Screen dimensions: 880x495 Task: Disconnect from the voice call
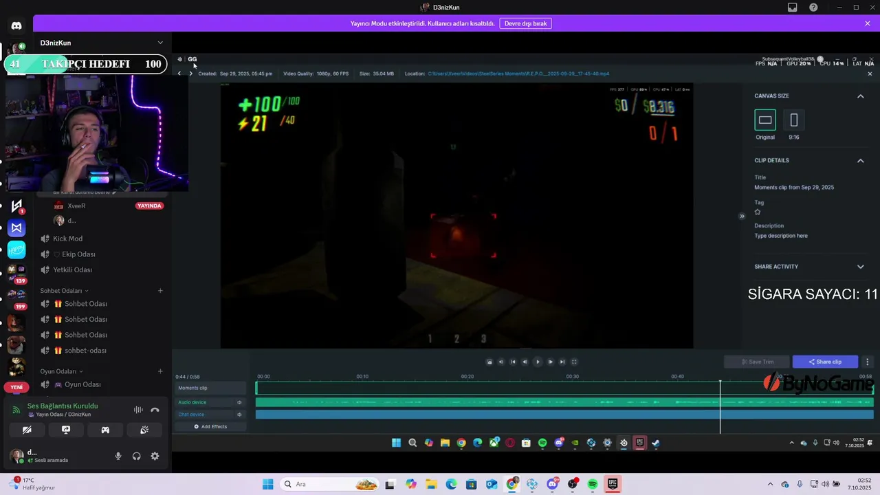tap(155, 410)
